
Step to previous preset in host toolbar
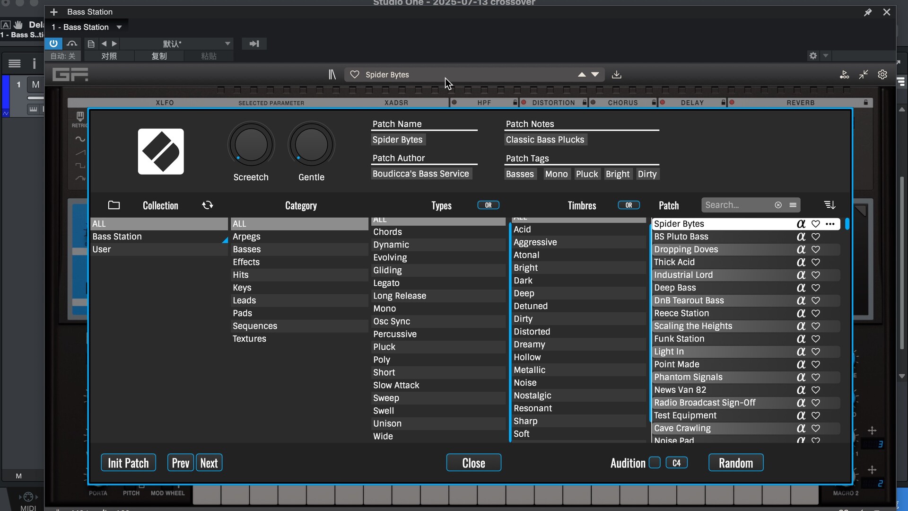click(x=104, y=44)
